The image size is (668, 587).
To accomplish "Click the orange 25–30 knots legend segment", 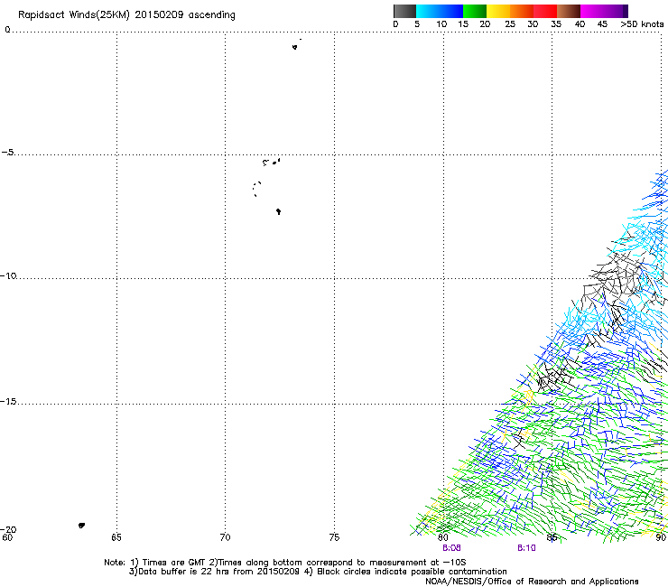I will point(522,11).
